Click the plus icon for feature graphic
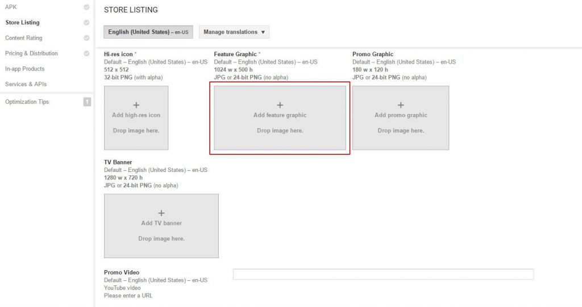Viewport: 582px width, 307px height. (280, 105)
